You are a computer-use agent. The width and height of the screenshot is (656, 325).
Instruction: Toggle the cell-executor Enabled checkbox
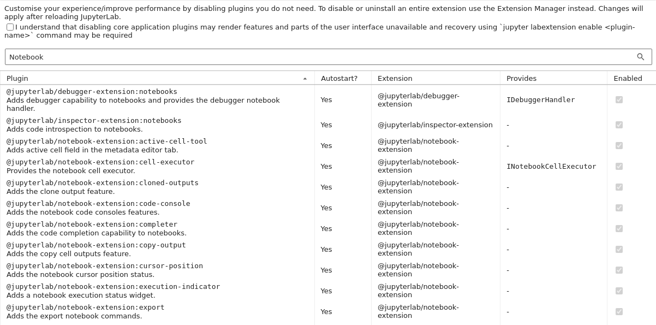coord(619,166)
